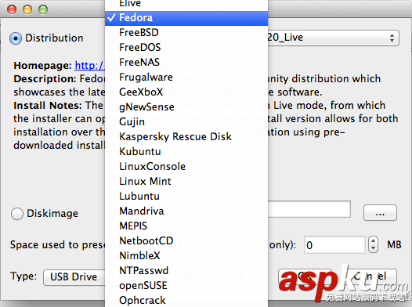The height and width of the screenshot is (307, 412).
Task: Select the Diskimage radio button
Action: point(17,214)
